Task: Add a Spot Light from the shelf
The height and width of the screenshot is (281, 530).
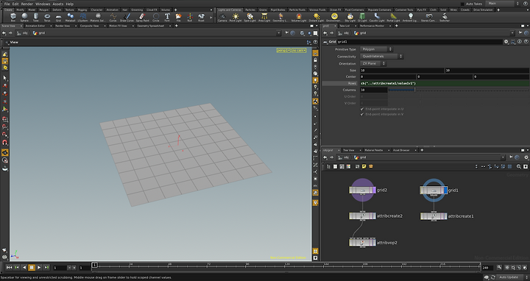Action: (x=250, y=17)
